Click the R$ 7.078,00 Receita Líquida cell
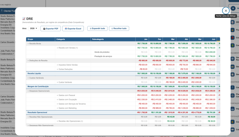The image size is (239, 137). [x=183, y=73]
